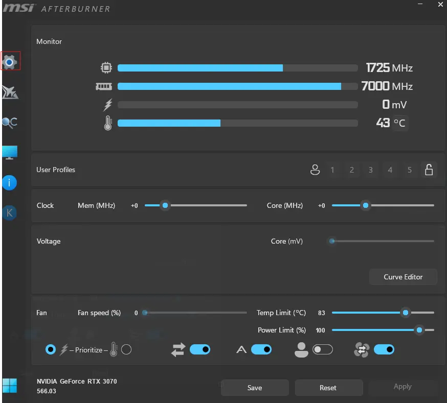Viewport: 447px width, 403px height.
Task: Click the Temp Limit slider handle
Action: [x=406, y=313]
